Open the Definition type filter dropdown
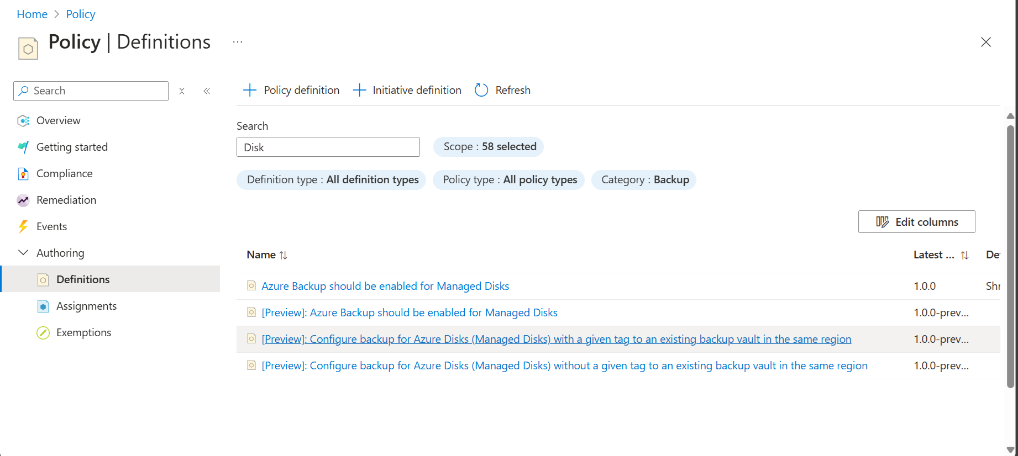 (x=331, y=180)
